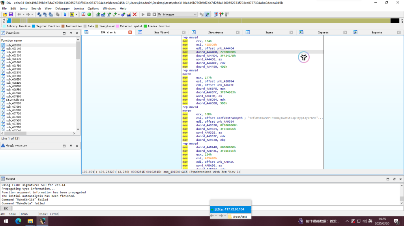The image size is (404, 226).
Task: Open Microsoft Edge from the taskbar
Action: click(18, 221)
